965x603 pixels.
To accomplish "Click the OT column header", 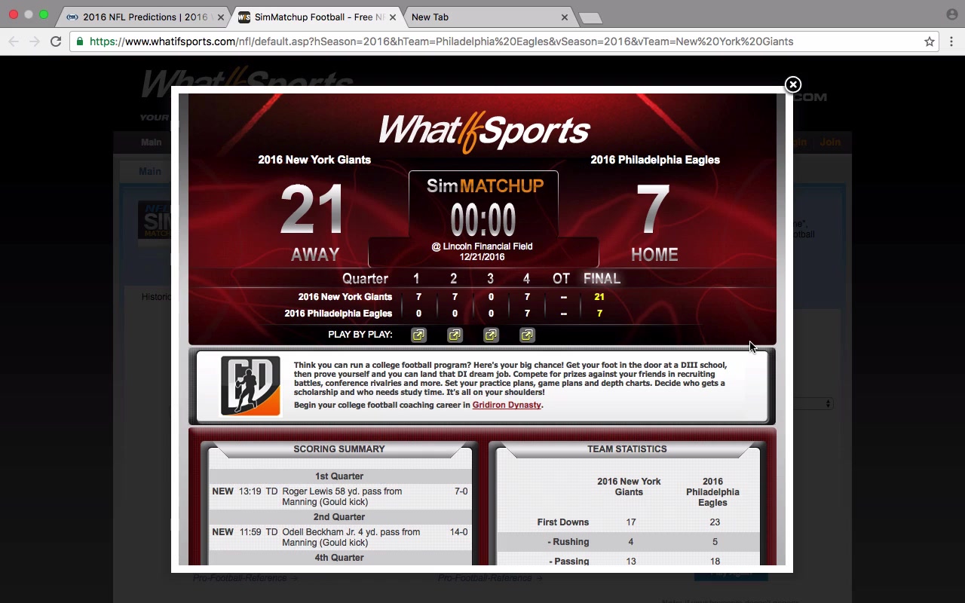I will pyautogui.click(x=561, y=279).
